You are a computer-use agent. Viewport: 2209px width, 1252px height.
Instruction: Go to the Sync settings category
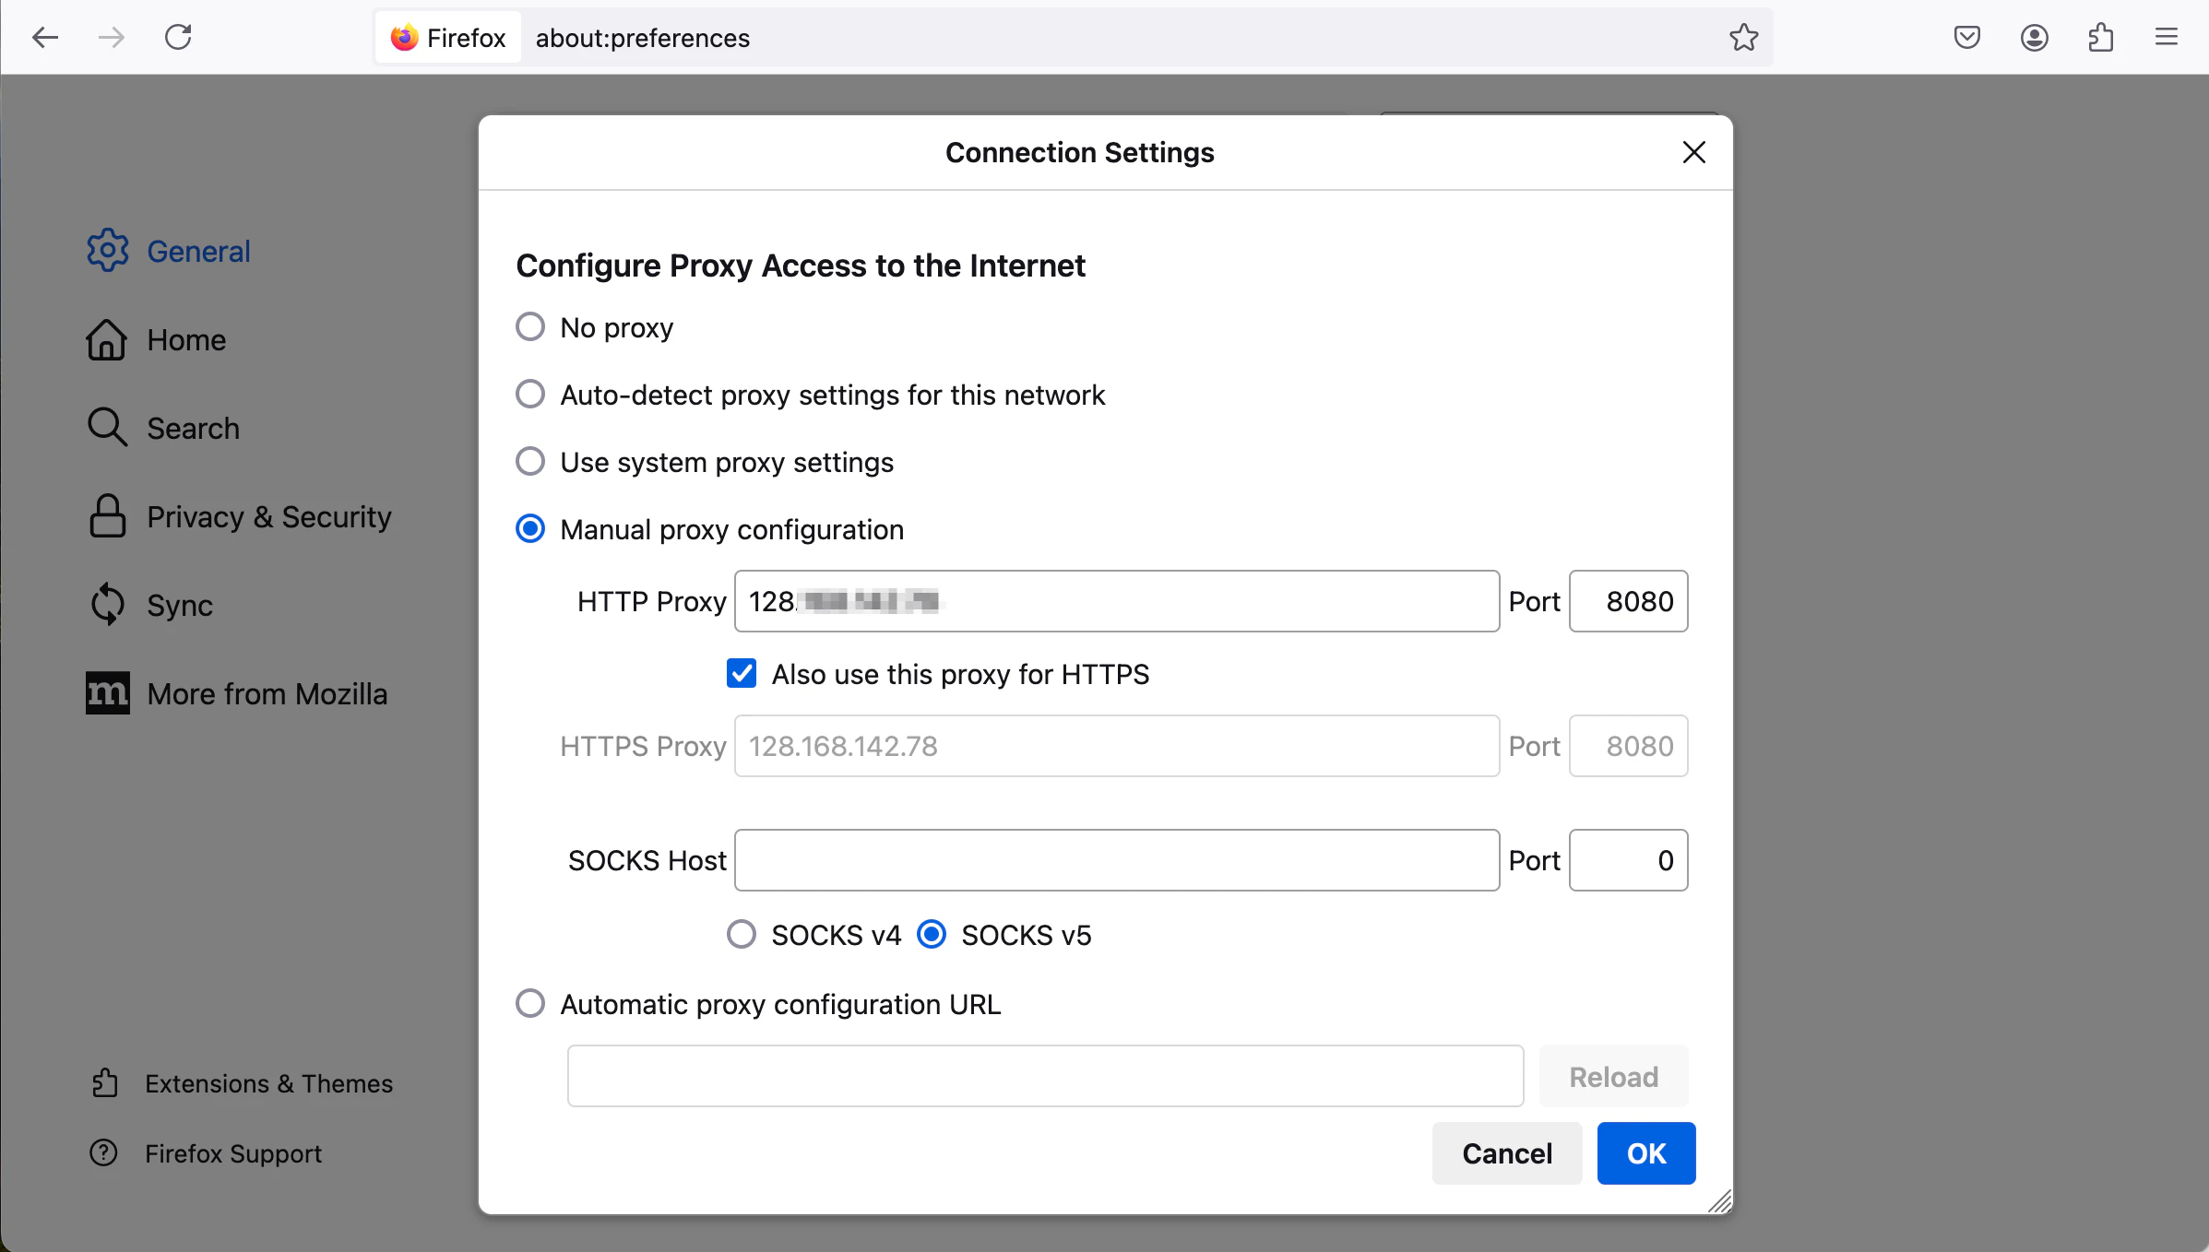click(x=179, y=606)
